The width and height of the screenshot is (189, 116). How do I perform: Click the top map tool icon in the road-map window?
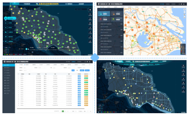(185, 9)
